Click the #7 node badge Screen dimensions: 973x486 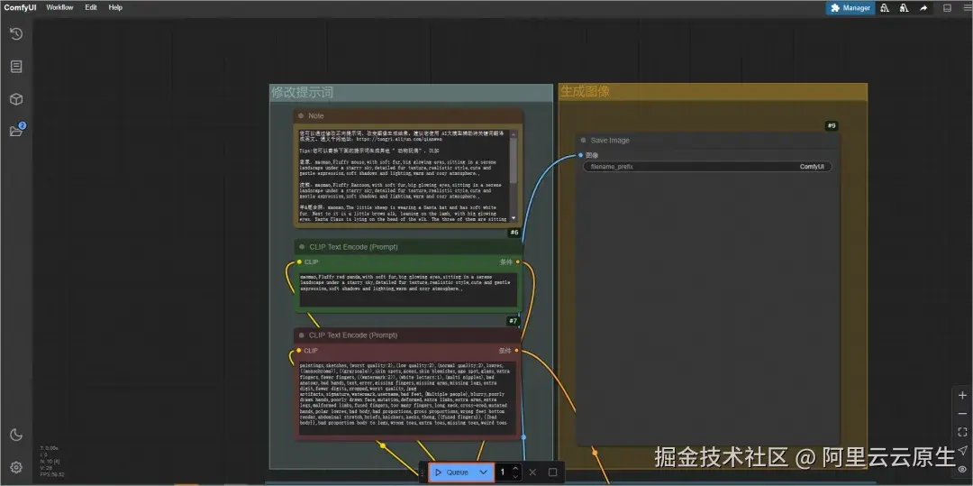pyautogui.click(x=514, y=321)
